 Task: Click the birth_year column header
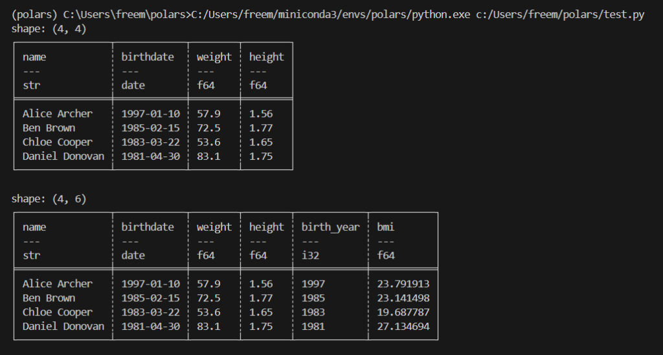[331, 228]
